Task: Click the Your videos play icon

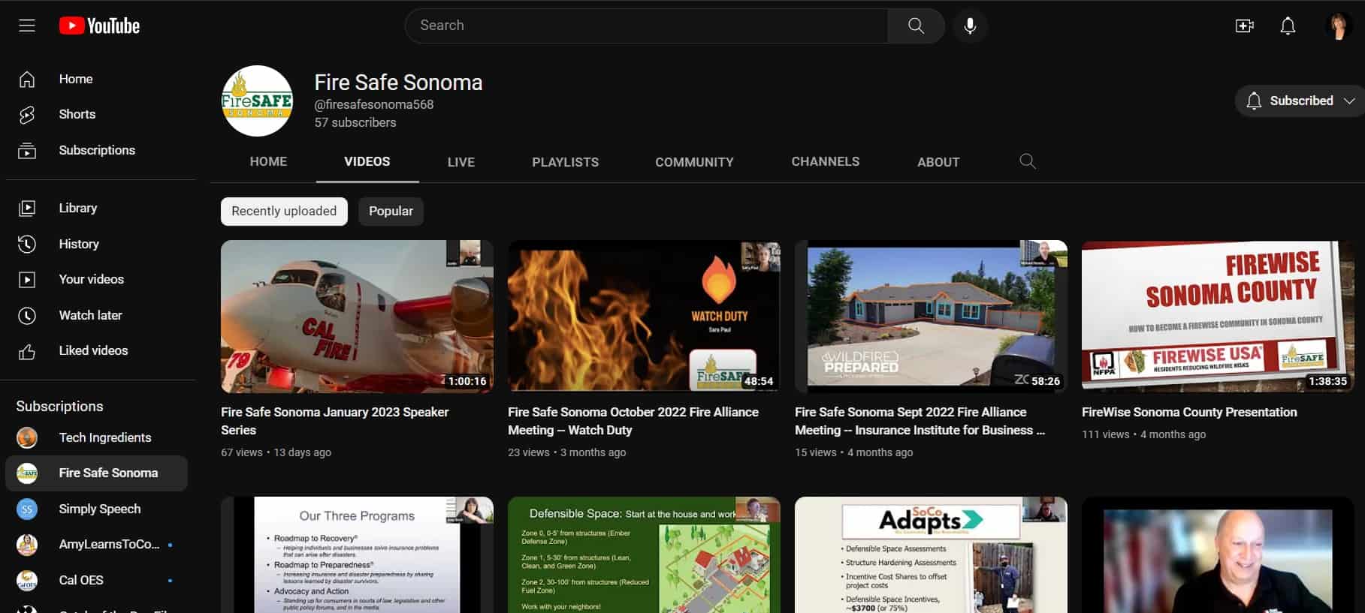Action: 27,279
